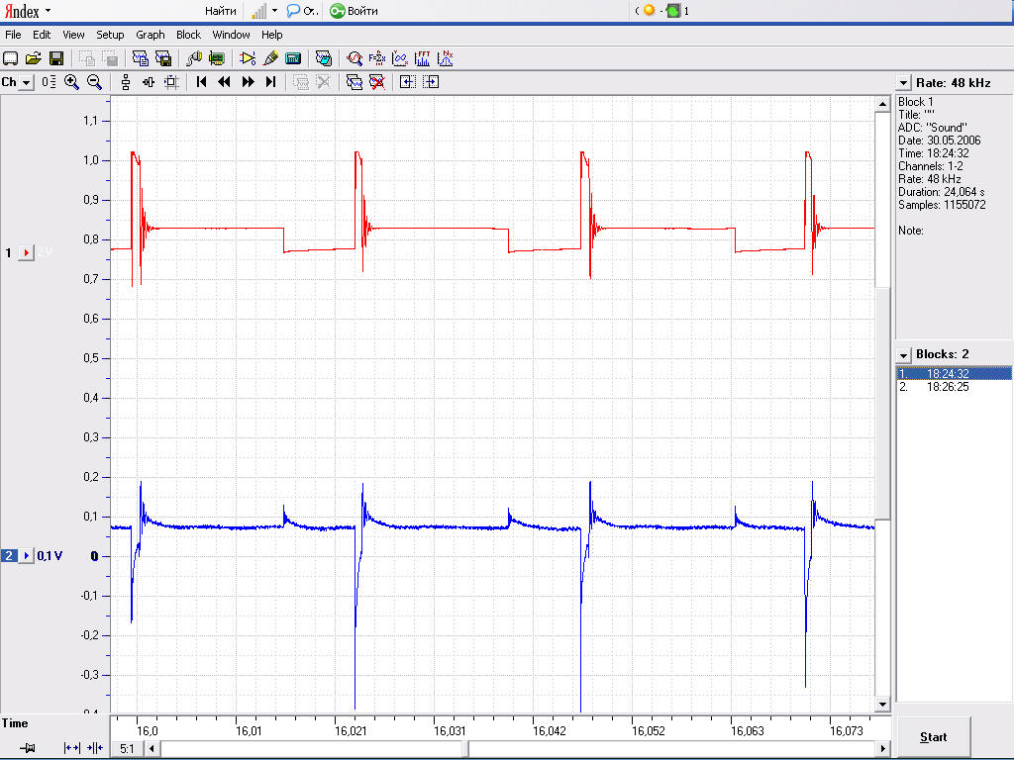Open the Graph menu
Screen dimensions: 1014x760
[151, 35]
